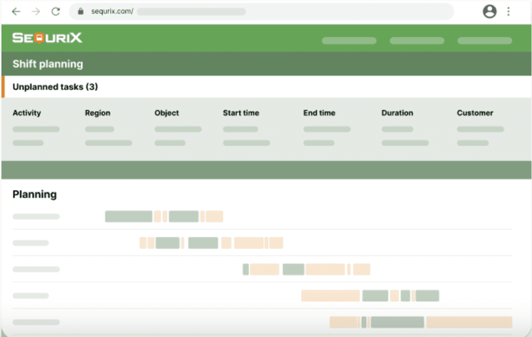The image size is (532, 337).
Task: Click the Sequrix logo
Action: (x=47, y=38)
